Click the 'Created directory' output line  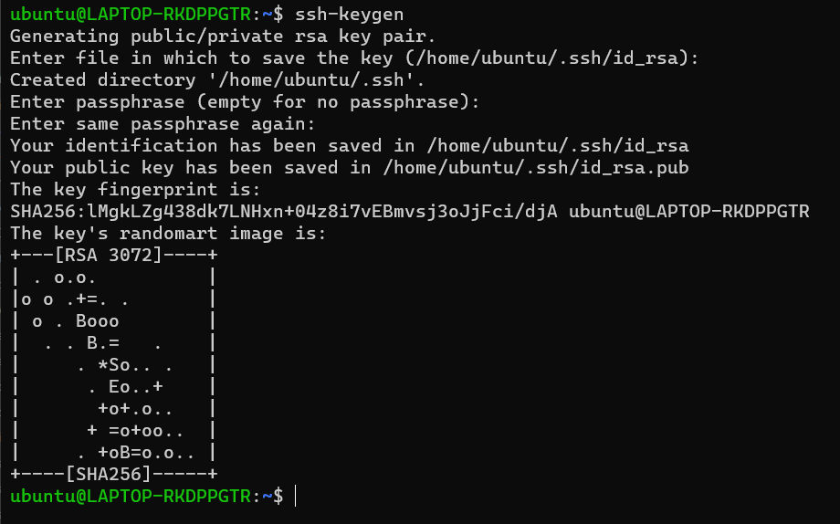coord(217,79)
